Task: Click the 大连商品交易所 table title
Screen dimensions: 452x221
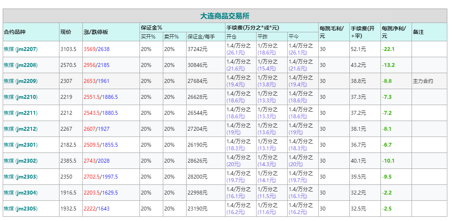Action: click(x=225, y=16)
